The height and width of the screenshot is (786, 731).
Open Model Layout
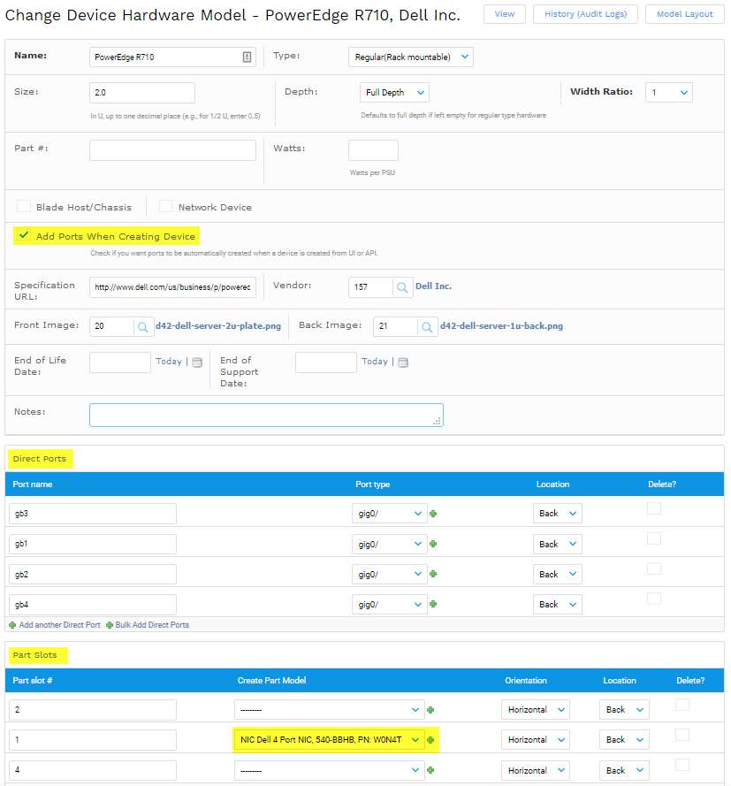(x=685, y=14)
